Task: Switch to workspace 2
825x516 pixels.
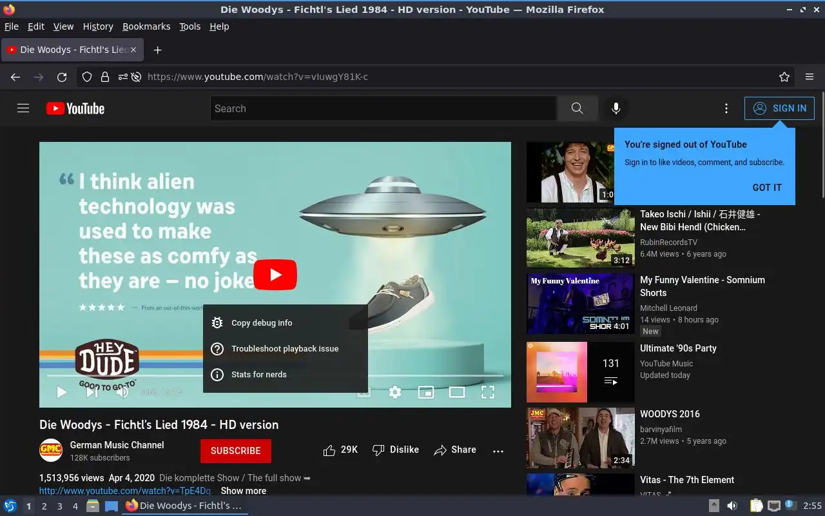Action: pos(44,506)
